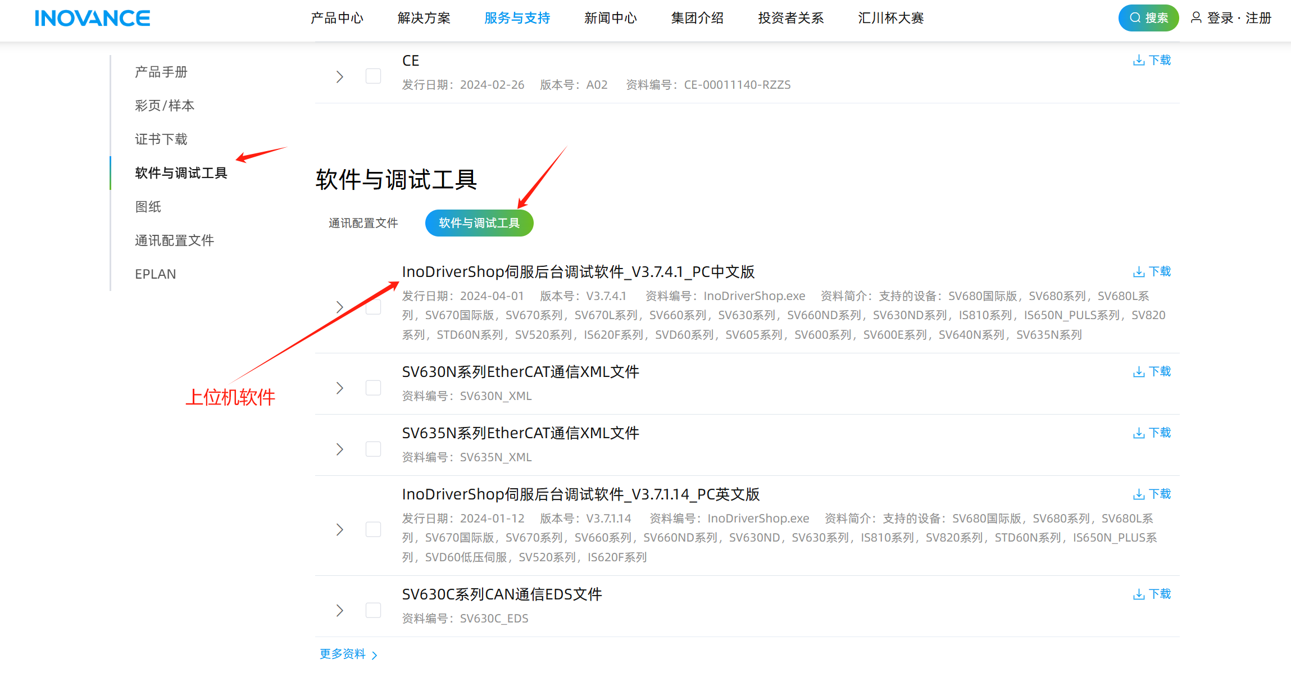Open 集团介绍 menu
Viewport: 1291px width, 700px height.
(x=698, y=19)
